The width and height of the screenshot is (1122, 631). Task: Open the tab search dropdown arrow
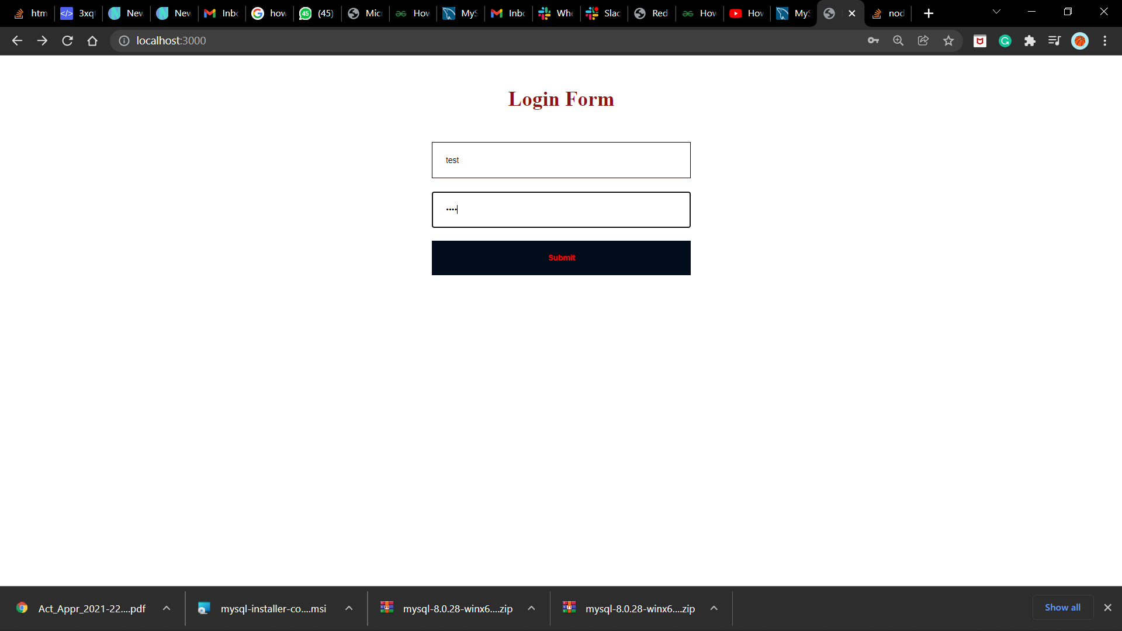click(x=996, y=12)
